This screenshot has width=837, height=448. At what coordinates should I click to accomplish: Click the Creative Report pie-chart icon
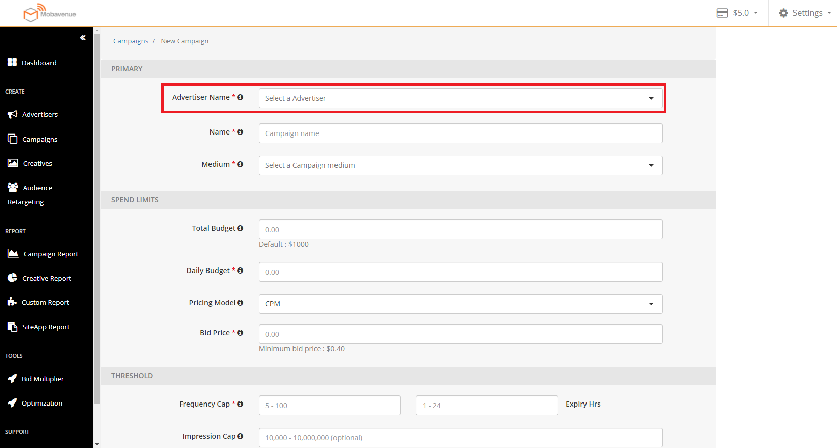[x=12, y=278]
